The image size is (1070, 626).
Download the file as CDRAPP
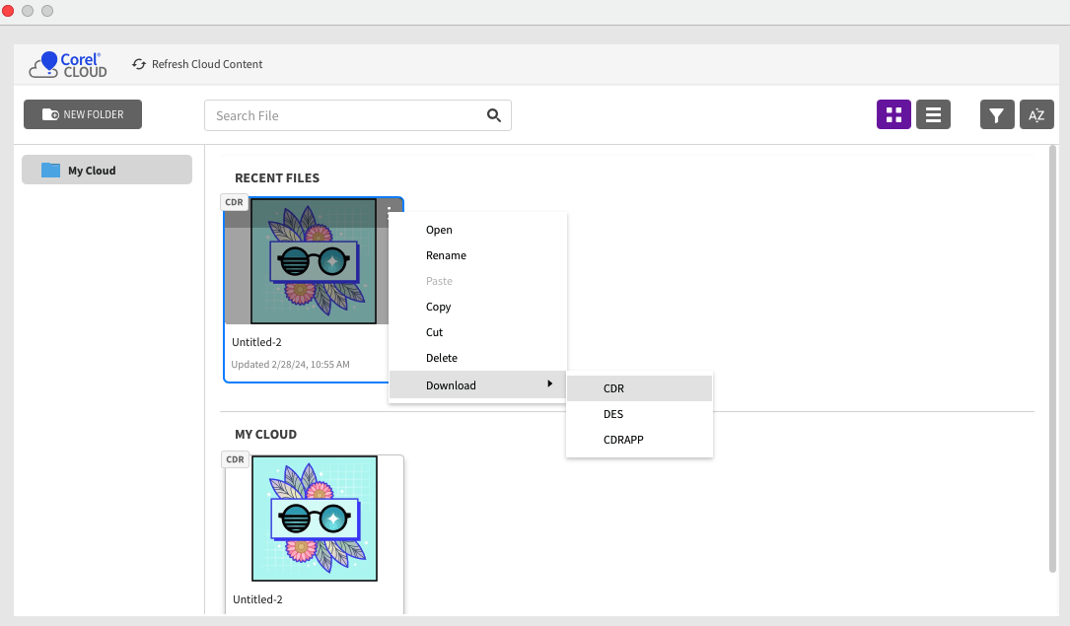tap(623, 440)
